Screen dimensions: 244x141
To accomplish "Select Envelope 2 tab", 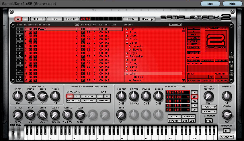I will pos(77,96).
